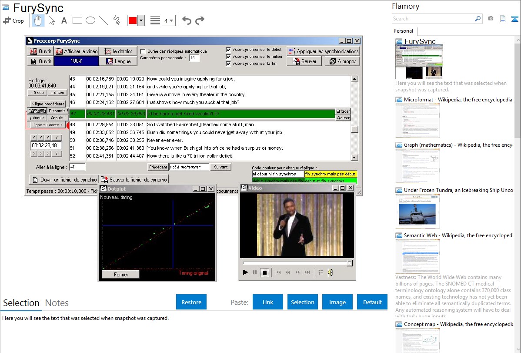This screenshot has width=521, height=353.
Task: Open le dotplot button
Action: tap(118, 51)
